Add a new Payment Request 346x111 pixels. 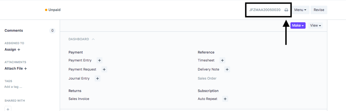point(104,69)
